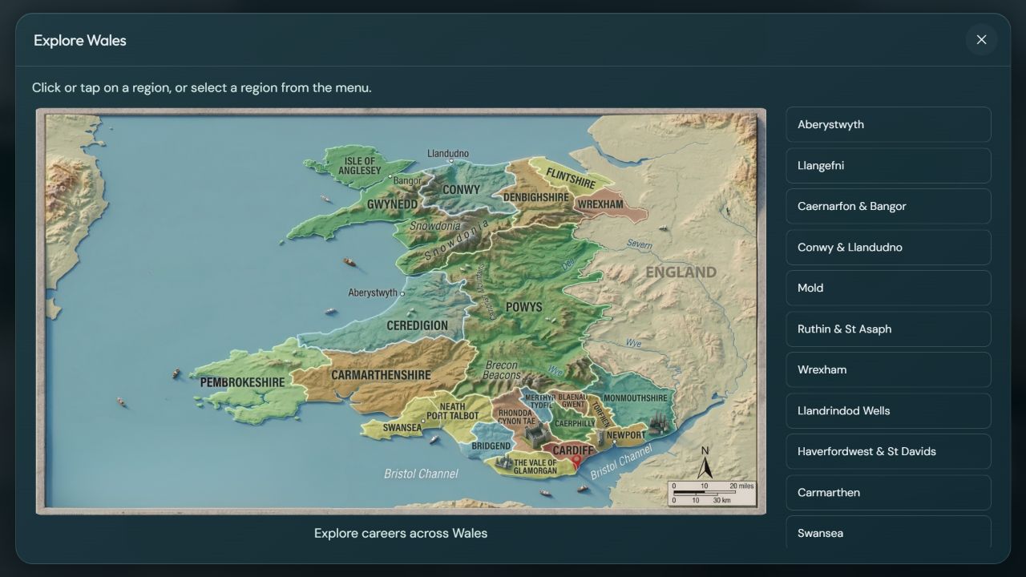Select the Bridgend map region
Screen dimensions: 1026x577
491,446
